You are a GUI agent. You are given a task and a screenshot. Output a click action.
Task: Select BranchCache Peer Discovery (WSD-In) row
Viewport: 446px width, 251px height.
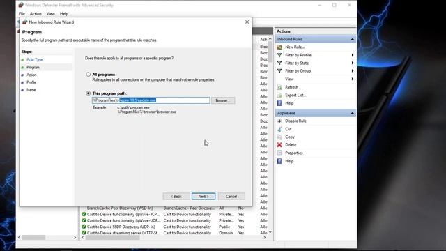coord(174,208)
